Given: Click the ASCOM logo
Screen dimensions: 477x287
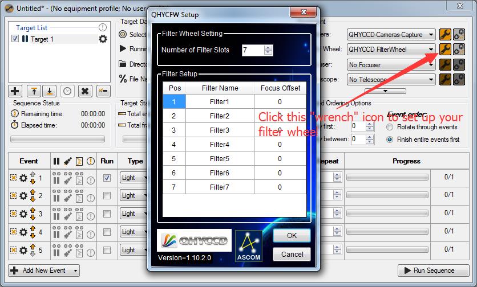Looking at the screenshot, I should 249,245.
